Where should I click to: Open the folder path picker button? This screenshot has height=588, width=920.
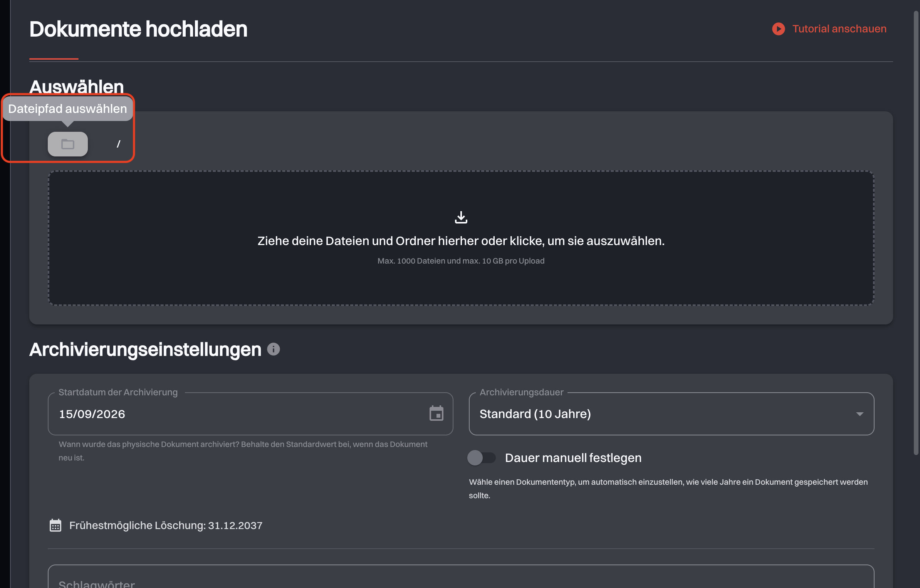click(x=68, y=144)
